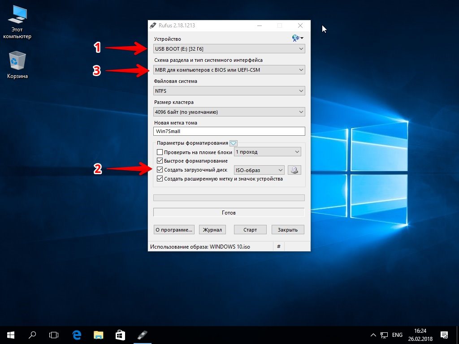The height and width of the screenshot is (344, 459).
Task: Open the Rufus language selection globe icon
Action: pos(298,39)
